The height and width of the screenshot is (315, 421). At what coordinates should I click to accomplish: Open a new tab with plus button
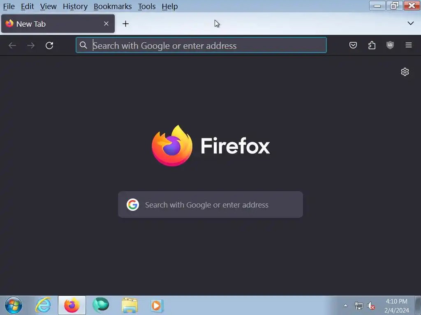pyautogui.click(x=125, y=24)
